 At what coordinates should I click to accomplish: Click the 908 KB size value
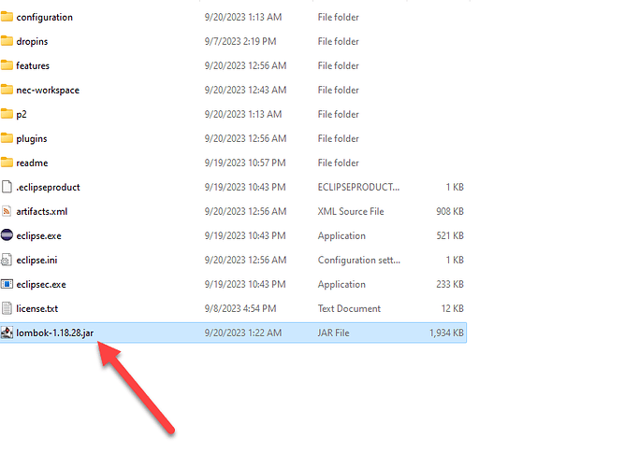click(x=450, y=211)
